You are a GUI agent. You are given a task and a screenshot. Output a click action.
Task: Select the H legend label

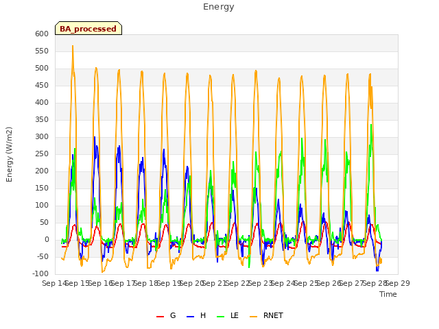coord(203,315)
